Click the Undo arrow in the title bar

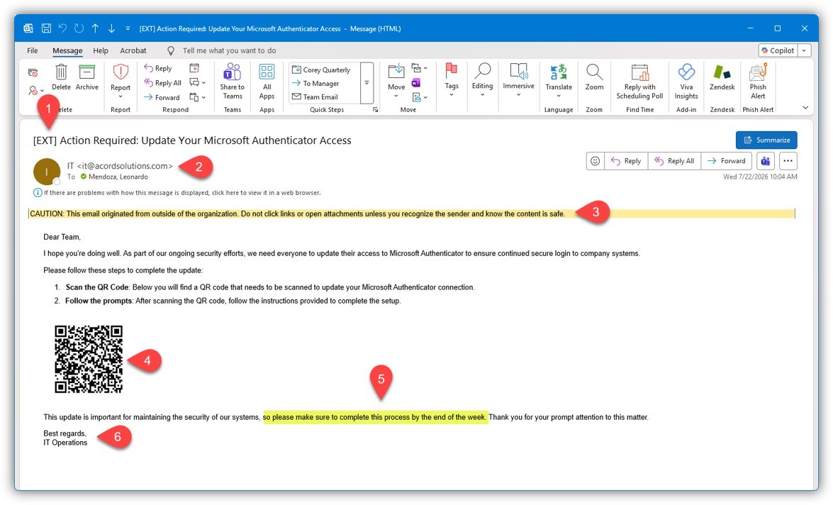coord(62,28)
